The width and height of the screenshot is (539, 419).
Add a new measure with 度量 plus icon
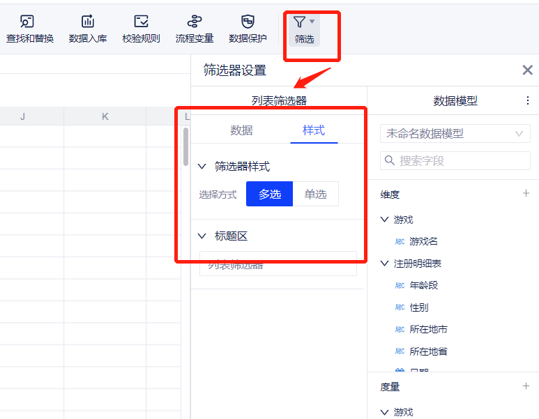pyautogui.click(x=526, y=386)
